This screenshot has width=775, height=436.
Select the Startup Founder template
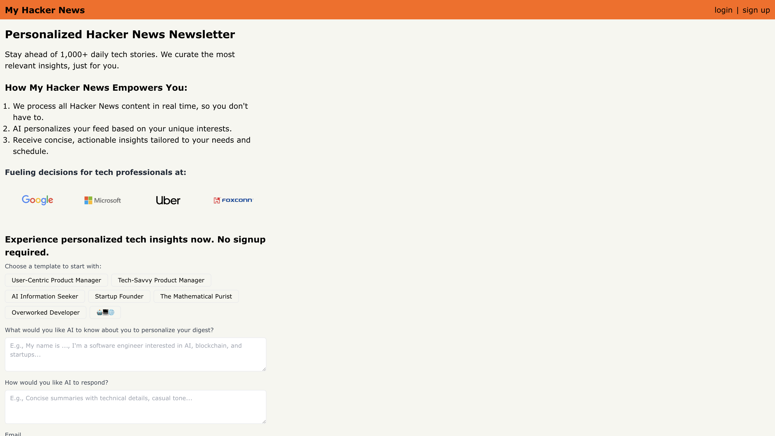tap(119, 296)
